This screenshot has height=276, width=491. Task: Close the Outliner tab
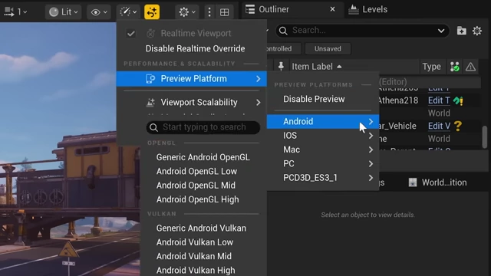332,9
